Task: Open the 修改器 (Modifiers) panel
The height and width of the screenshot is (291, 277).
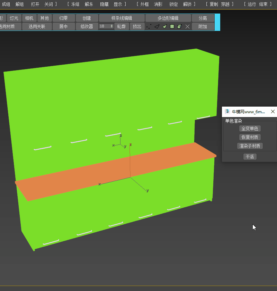Action: 87,26
